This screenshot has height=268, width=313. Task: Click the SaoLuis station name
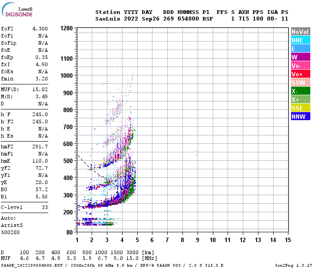pos(108,19)
